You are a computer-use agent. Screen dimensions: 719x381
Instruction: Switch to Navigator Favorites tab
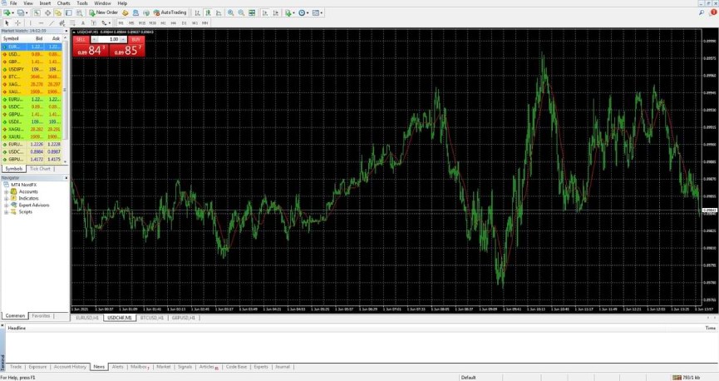41,316
